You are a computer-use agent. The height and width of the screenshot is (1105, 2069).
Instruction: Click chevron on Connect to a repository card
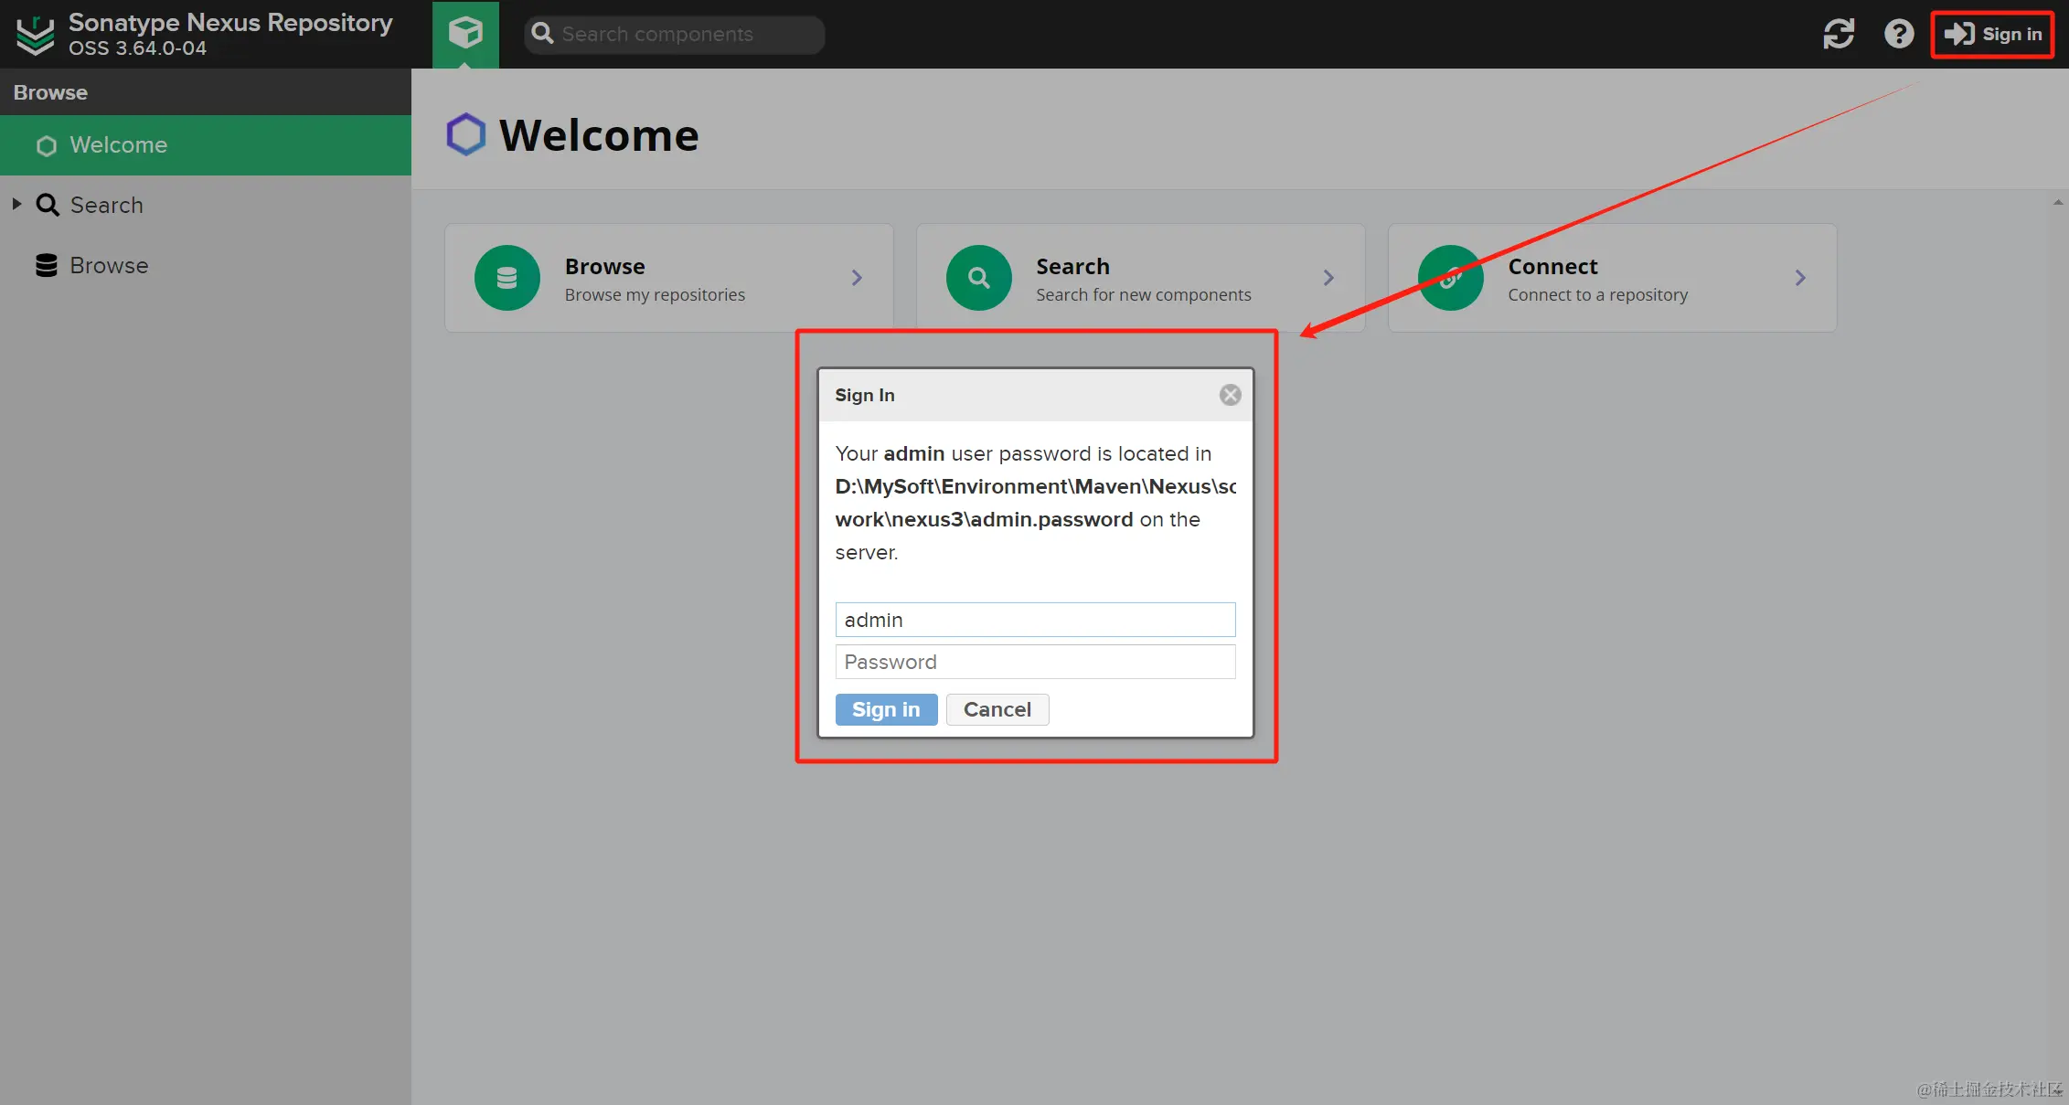[x=1800, y=278]
